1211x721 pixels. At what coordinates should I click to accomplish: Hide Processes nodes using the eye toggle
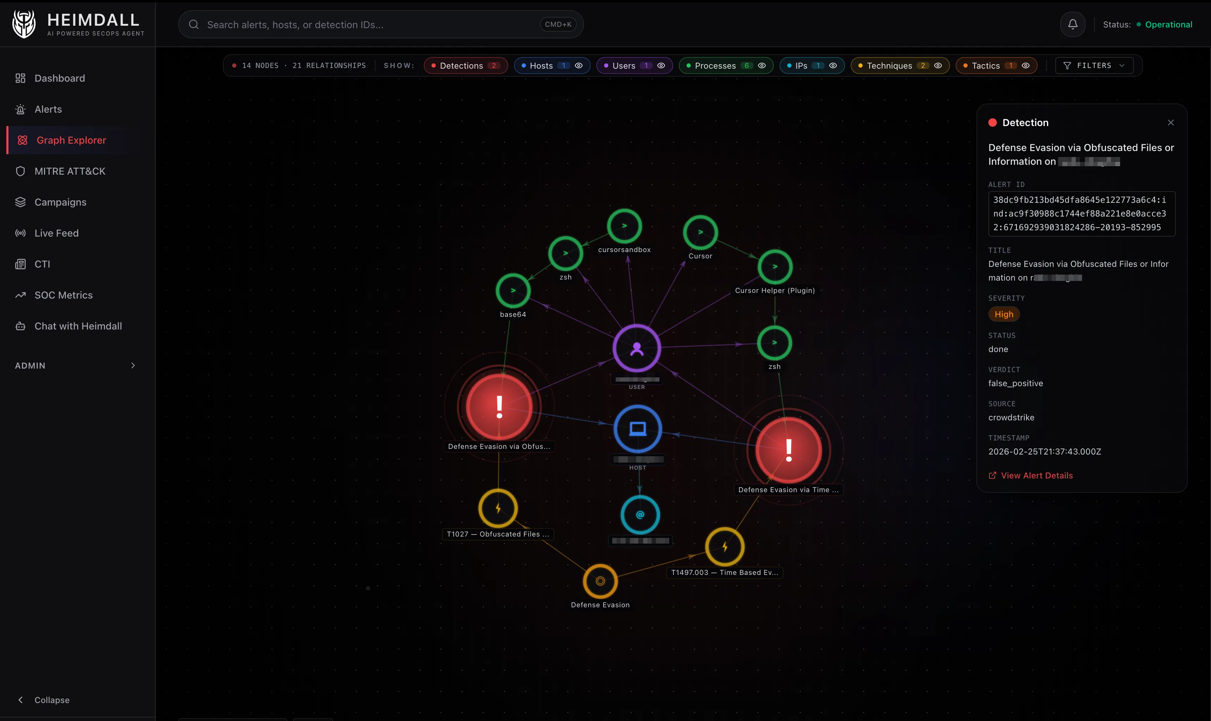[x=762, y=65]
